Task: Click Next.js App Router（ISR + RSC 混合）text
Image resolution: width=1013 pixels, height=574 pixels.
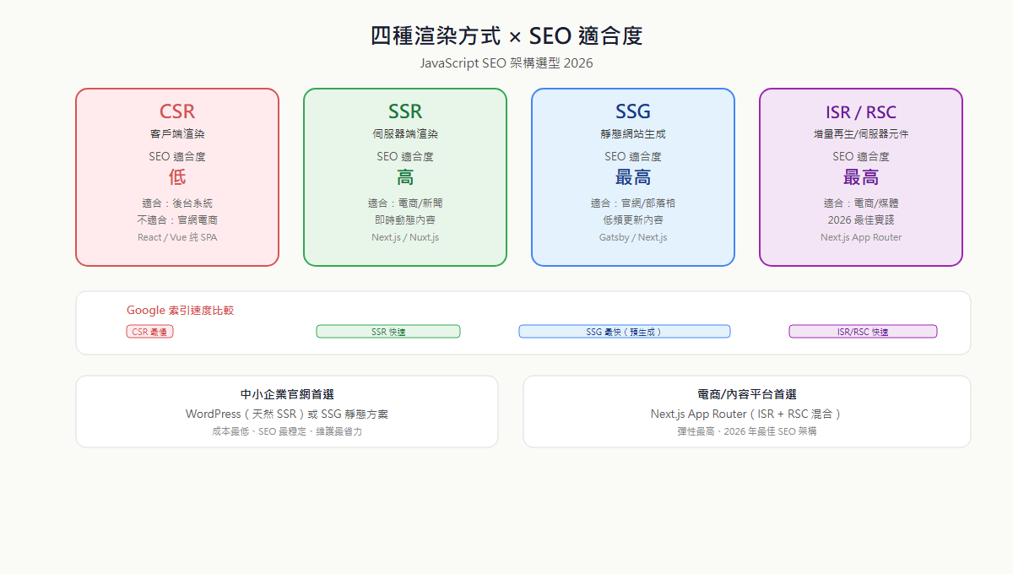Action: (x=747, y=414)
